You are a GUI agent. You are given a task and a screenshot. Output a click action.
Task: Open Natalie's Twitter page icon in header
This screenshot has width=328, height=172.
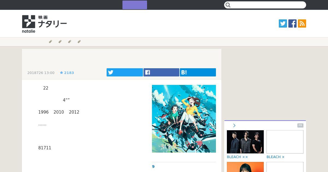283,23
